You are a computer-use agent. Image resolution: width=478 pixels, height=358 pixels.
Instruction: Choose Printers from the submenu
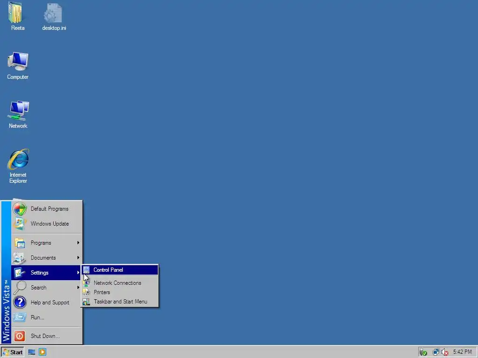120,292
